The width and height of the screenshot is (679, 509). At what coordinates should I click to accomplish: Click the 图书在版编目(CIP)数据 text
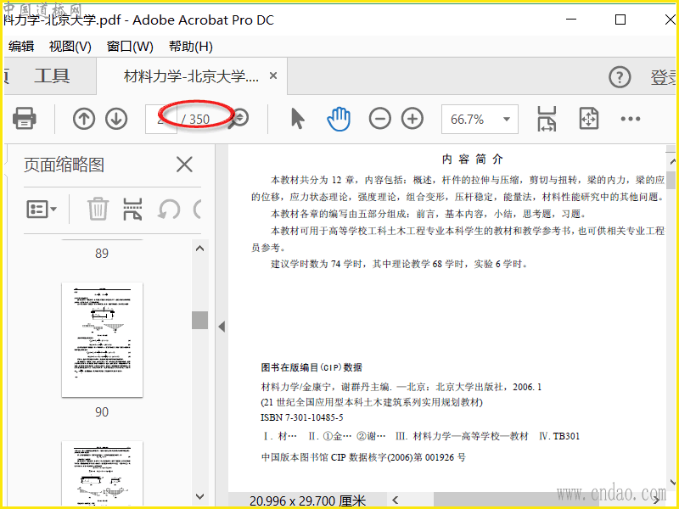coord(311,367)
